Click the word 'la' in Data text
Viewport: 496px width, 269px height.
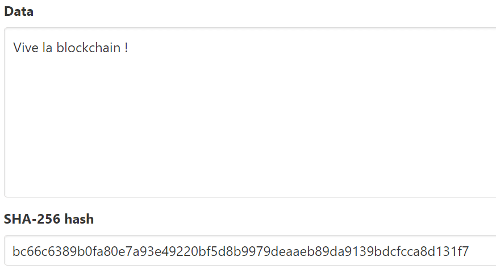47,48
